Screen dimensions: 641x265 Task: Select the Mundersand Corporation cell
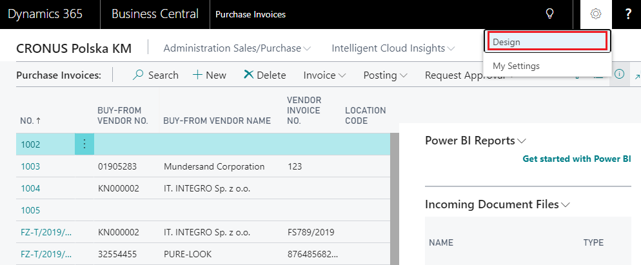(x=214, y=166)
